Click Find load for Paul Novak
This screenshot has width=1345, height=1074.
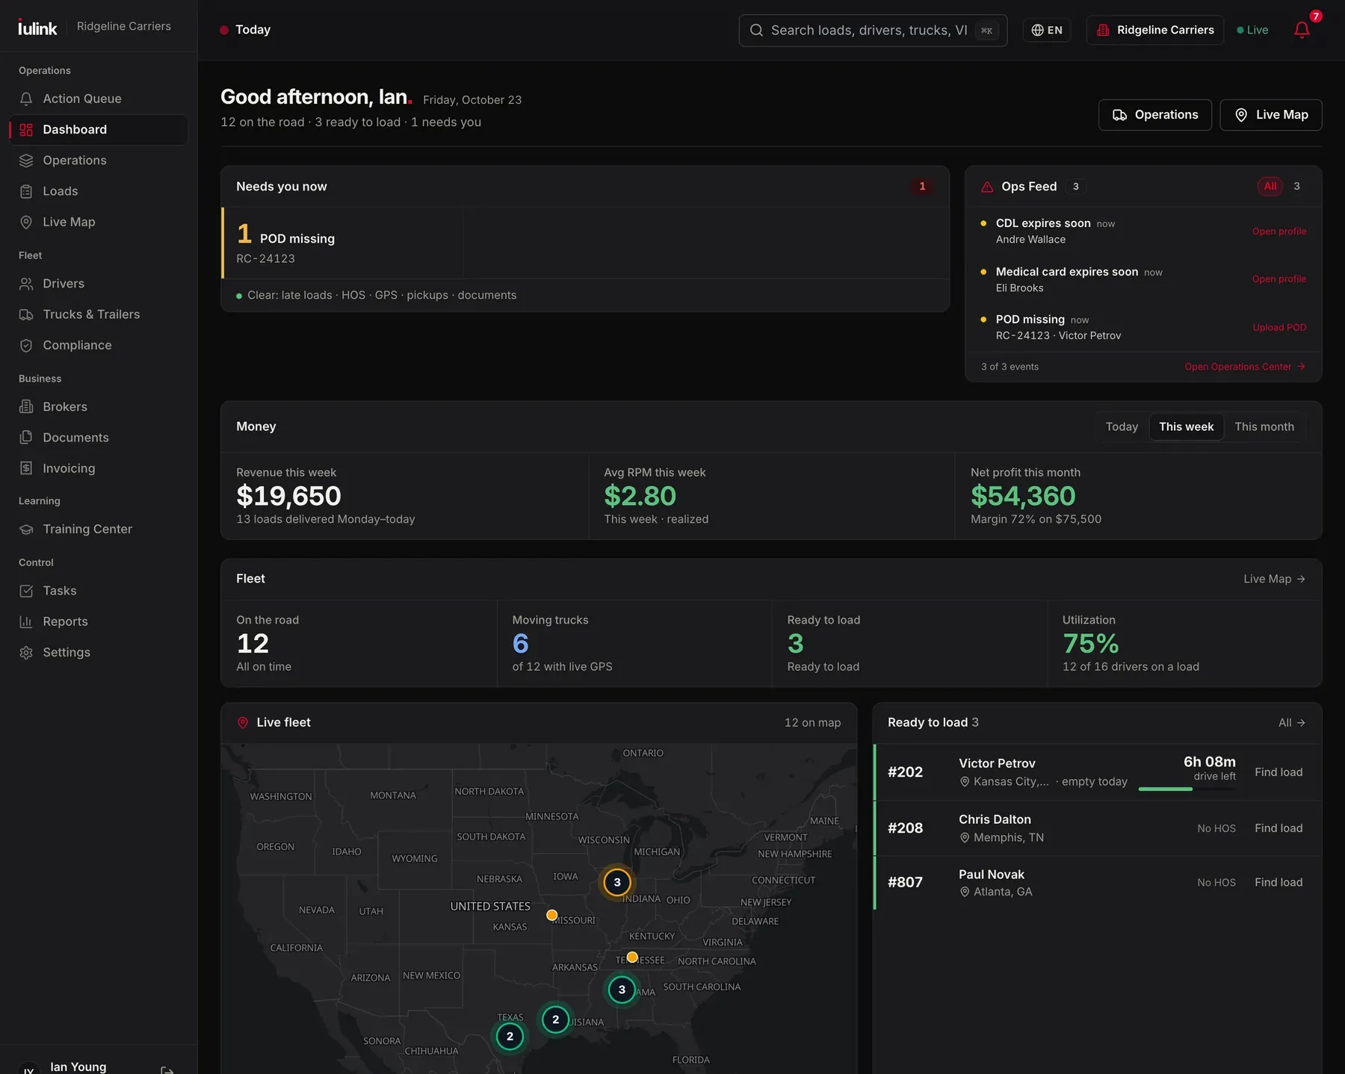point(1278,882)
